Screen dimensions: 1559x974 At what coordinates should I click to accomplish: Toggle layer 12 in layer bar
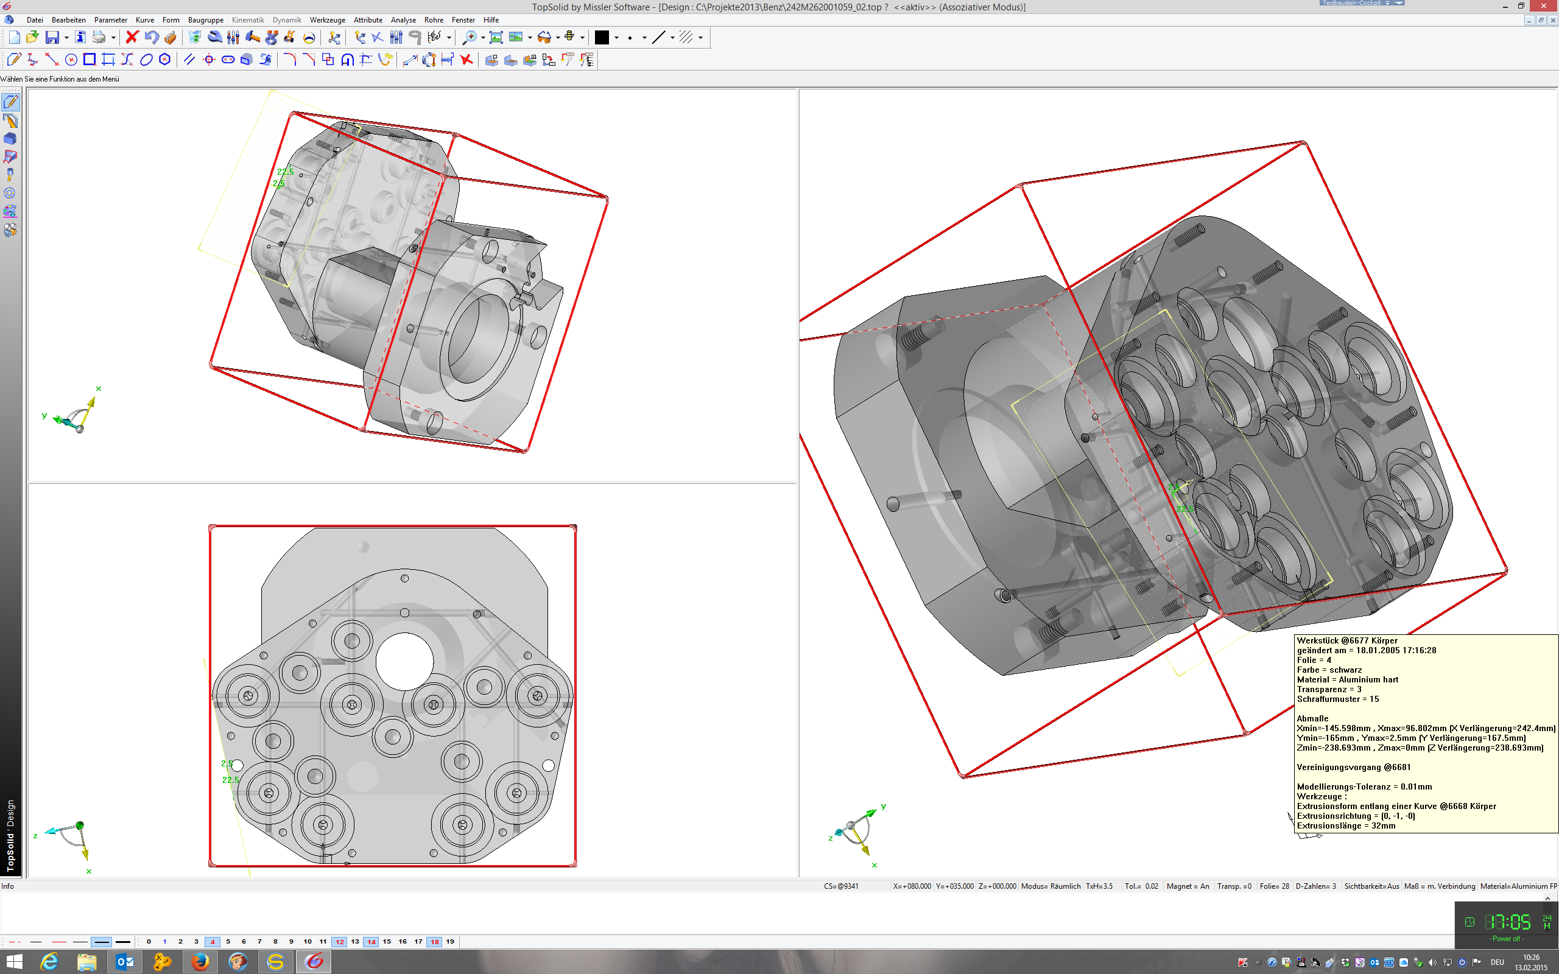point(339,942)
